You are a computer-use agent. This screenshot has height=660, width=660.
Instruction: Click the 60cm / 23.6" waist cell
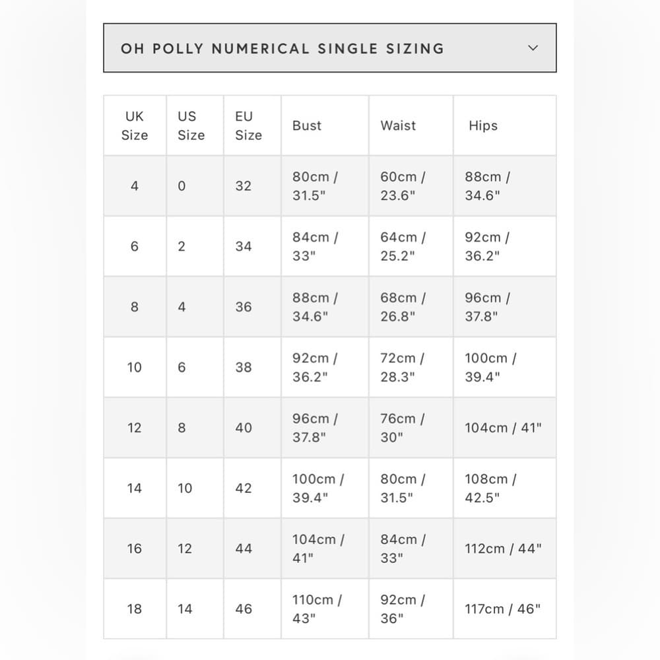(x=411, y=185)
